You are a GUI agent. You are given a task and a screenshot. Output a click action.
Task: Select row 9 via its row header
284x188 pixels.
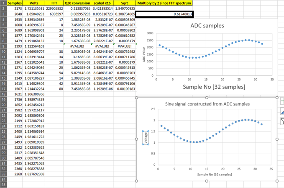tap(3, 46)
